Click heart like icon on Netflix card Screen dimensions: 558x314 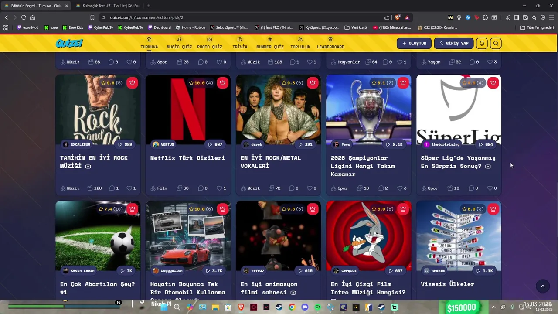[219, 188]
